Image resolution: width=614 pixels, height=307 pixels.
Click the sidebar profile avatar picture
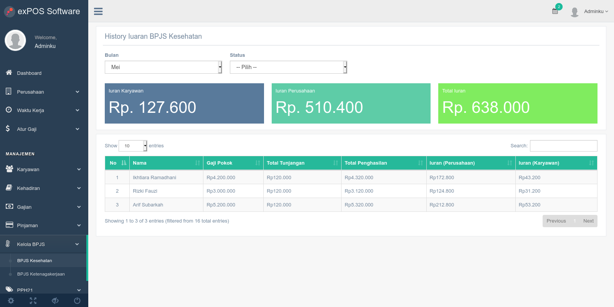pos(15,40)
